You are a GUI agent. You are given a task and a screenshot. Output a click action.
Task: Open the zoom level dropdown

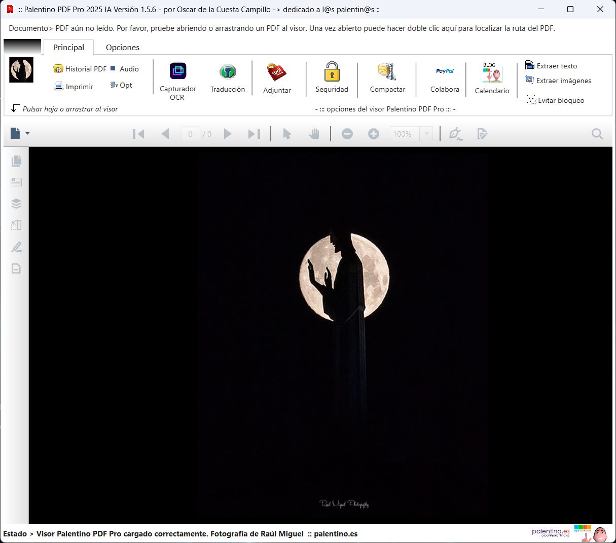[426, 134]
